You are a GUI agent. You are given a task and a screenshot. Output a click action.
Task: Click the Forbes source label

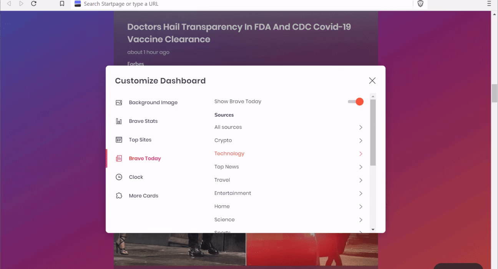136,64
